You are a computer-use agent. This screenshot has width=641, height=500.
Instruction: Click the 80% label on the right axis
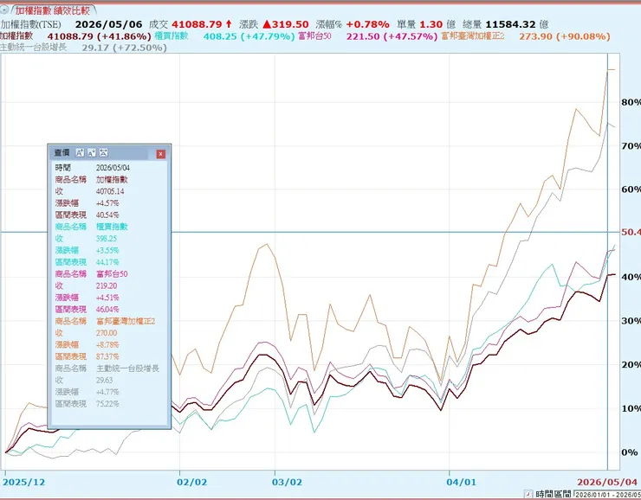coord(631,102)
